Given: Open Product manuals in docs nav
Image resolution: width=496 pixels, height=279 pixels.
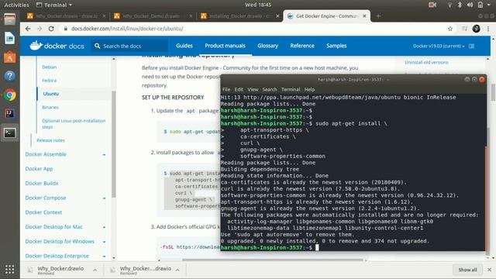Looking at the screenshot, I should [225, 46].
